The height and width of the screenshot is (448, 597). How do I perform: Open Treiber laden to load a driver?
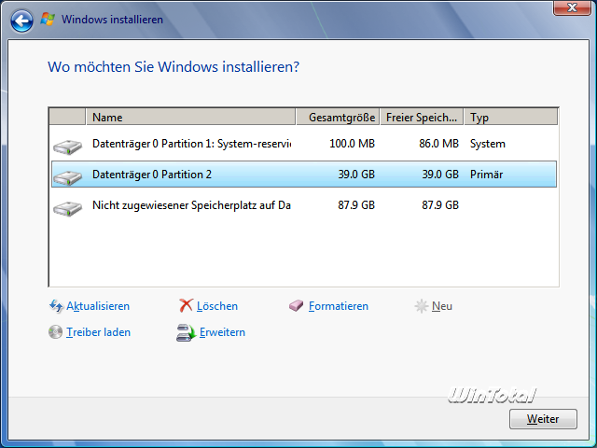click(98, 332)
